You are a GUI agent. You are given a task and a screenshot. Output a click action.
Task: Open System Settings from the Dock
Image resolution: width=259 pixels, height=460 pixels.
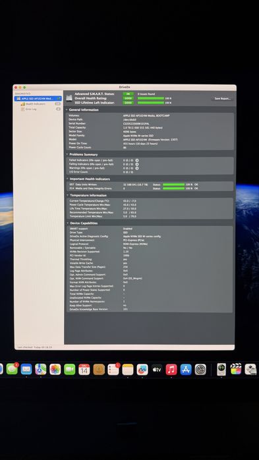coord(200,369)
